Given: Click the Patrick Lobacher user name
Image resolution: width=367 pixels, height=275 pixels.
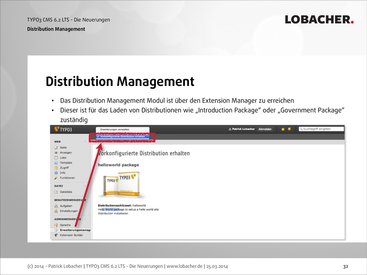Looking at the screenshot, I should (243, 129).
